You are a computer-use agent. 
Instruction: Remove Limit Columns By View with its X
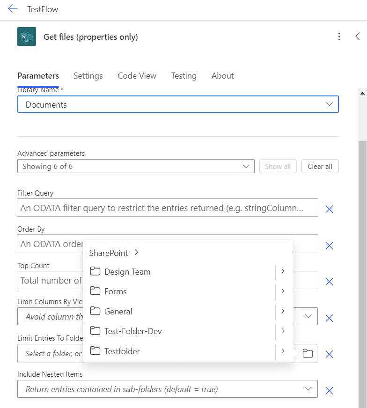coord(329,318)
